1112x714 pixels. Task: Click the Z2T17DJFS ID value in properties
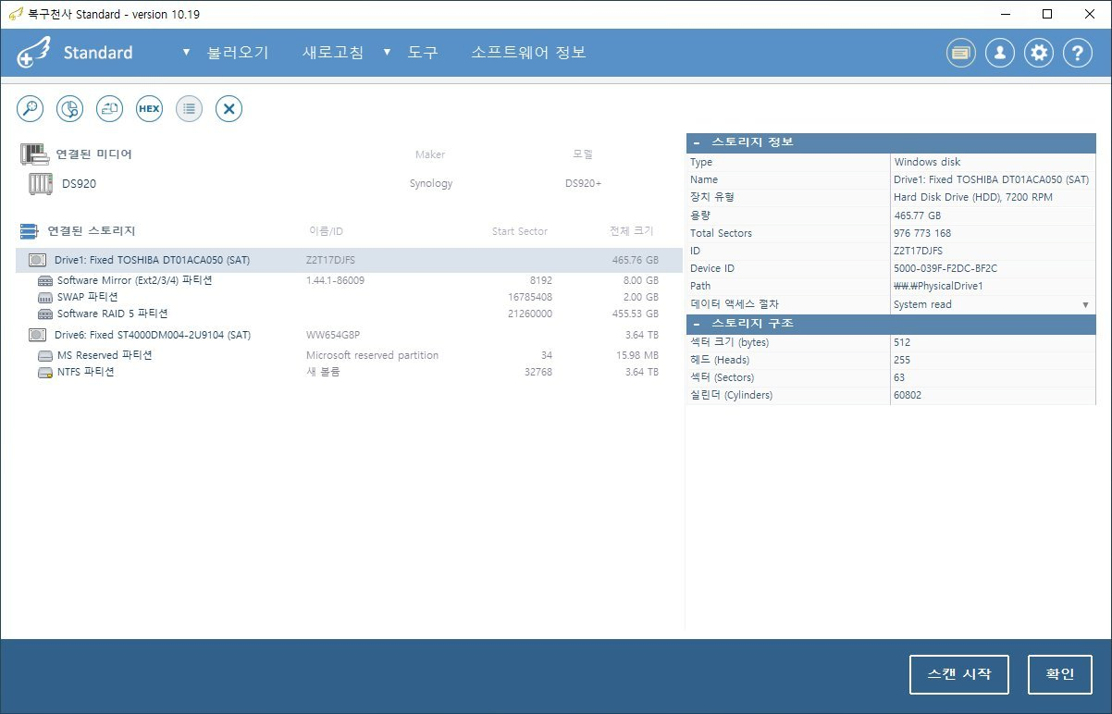coord(919,251)
